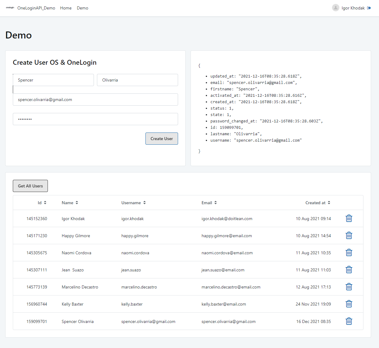379x348 pixels.
Task: Click the JSON line id: 159099701
Action: [227, 128]
